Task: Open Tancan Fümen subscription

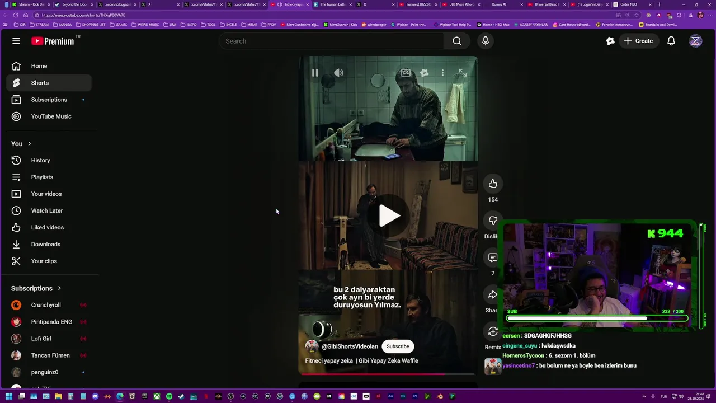Action: pos(49,355)
